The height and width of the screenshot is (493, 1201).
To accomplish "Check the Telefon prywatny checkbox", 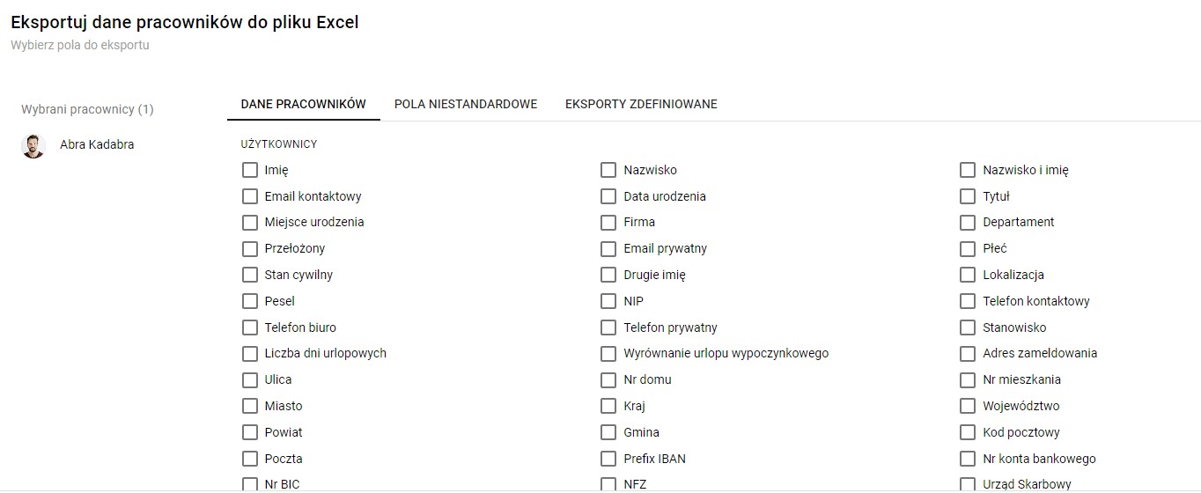I will pyautogui.click(x=608, y=327).
